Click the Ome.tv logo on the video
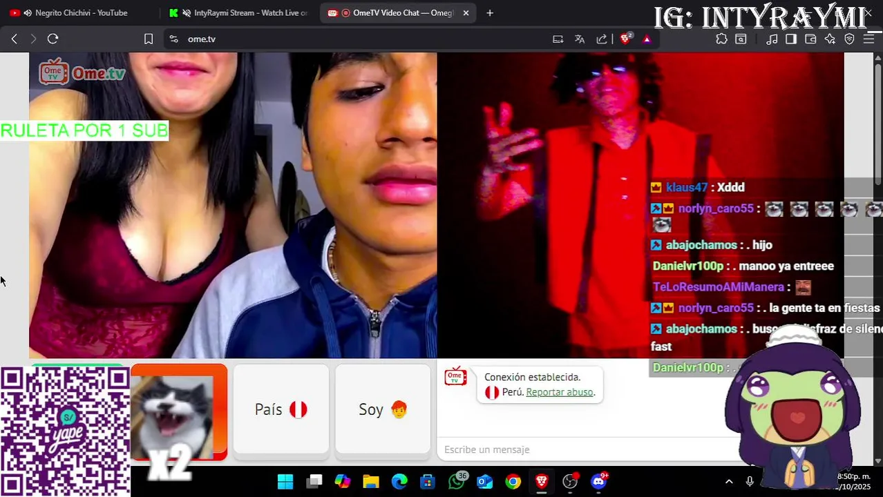 pos(82,72)
